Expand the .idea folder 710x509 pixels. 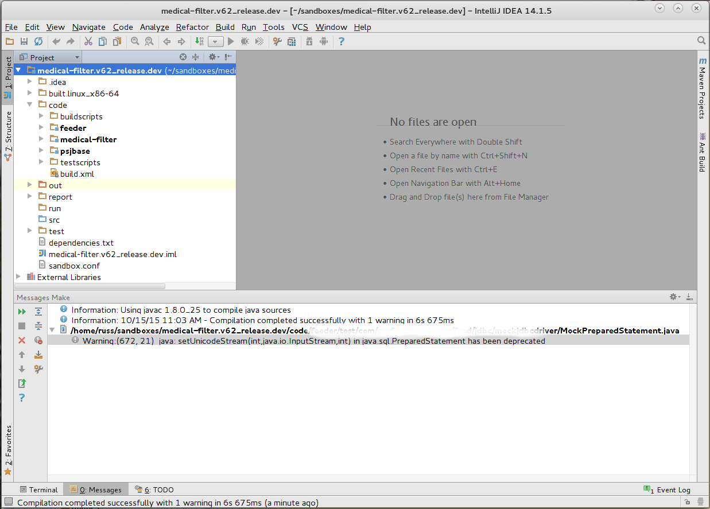[x=30, y=82]
